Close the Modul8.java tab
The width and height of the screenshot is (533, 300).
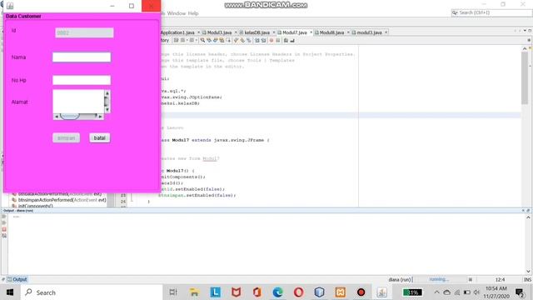[x=348, y=32]
